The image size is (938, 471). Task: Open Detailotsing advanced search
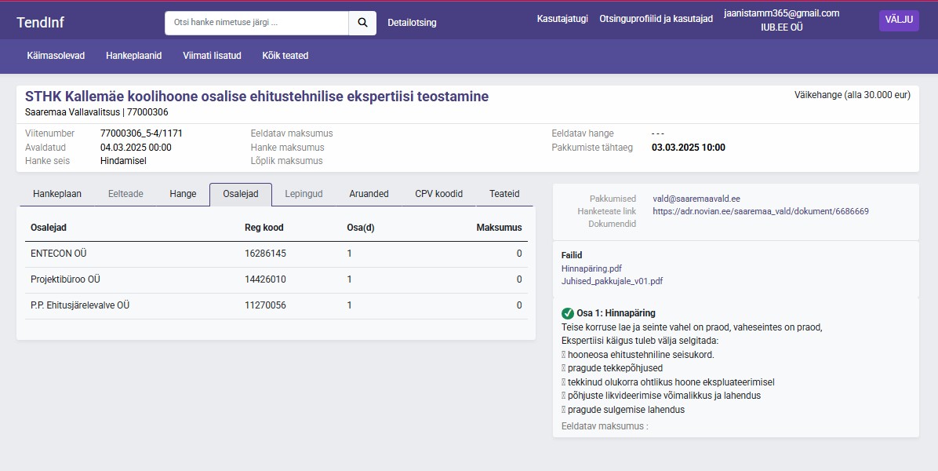tap(412, 23)
